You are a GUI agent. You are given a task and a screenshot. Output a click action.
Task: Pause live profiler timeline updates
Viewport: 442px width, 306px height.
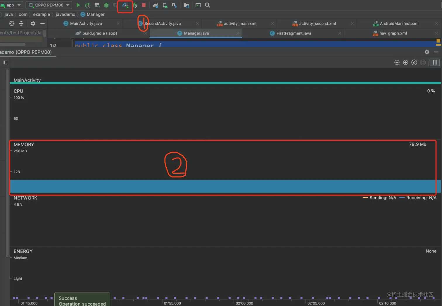(435, 62)
